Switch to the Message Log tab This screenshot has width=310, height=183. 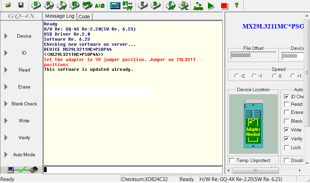[60, 16]
